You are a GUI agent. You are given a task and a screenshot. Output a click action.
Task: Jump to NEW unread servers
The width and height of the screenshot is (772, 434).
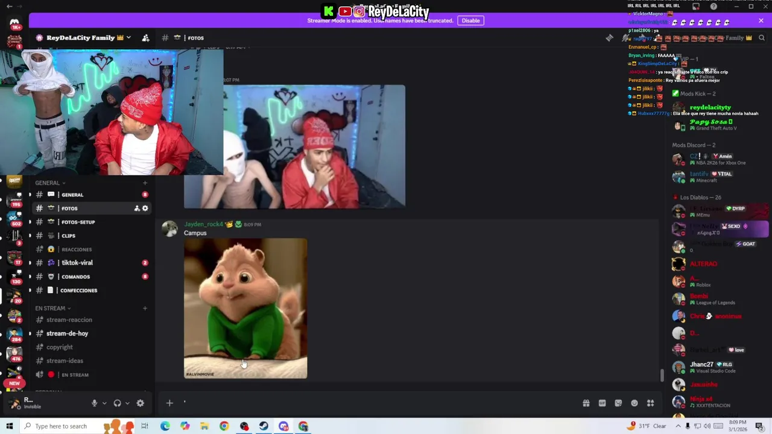(x=14, y=383)
